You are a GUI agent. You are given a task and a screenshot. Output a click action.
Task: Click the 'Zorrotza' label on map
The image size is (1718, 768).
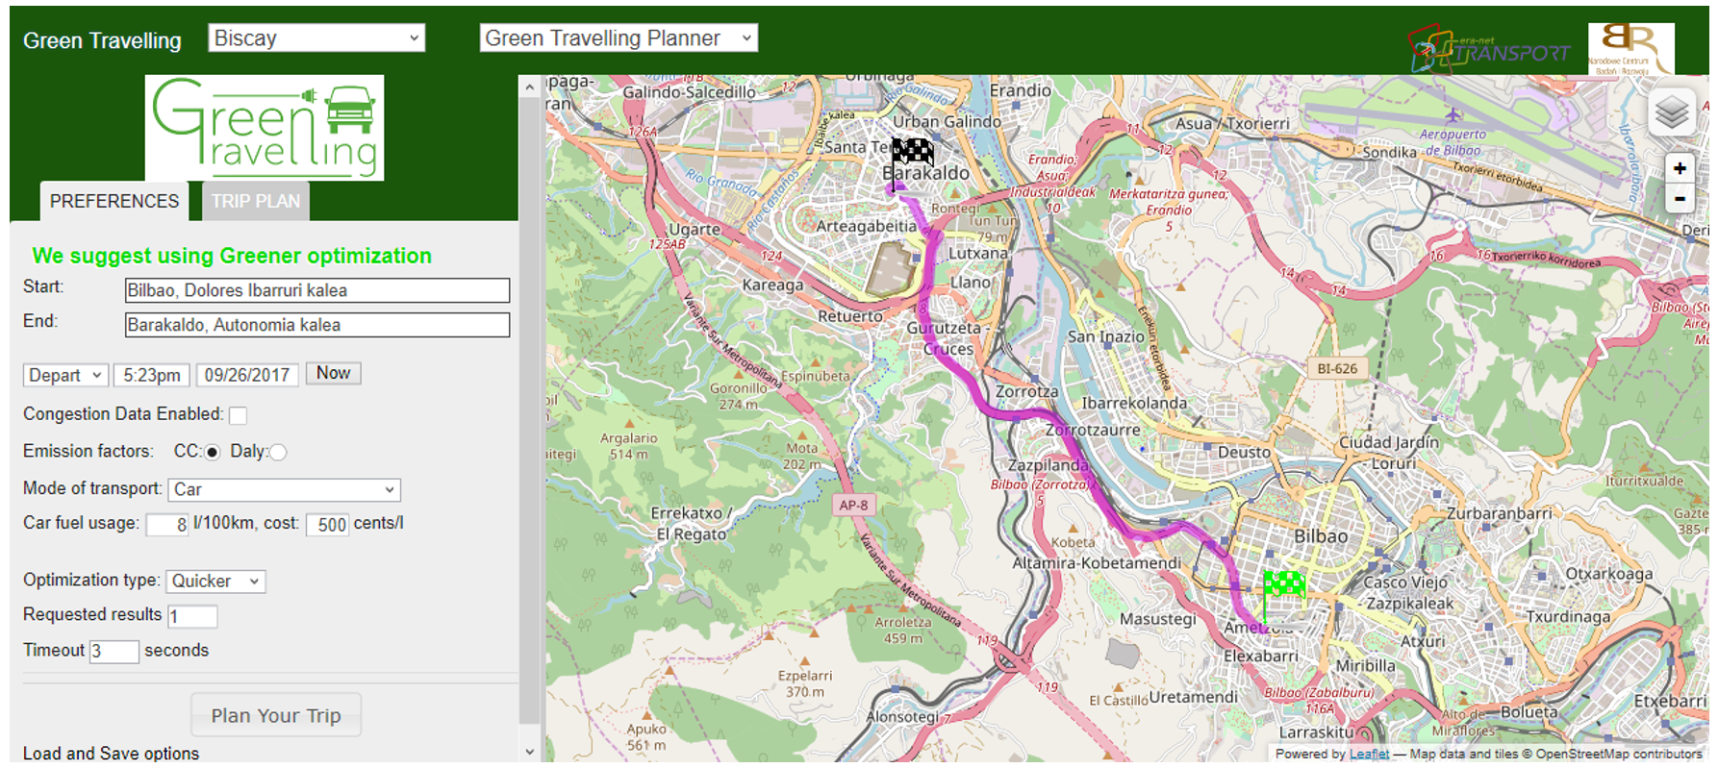1026,391
